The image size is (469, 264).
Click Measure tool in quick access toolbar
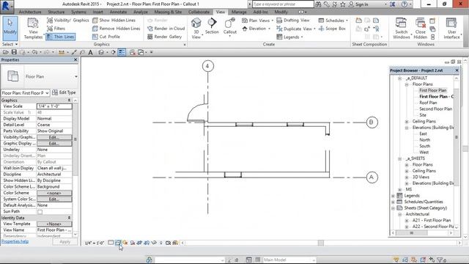62,52
